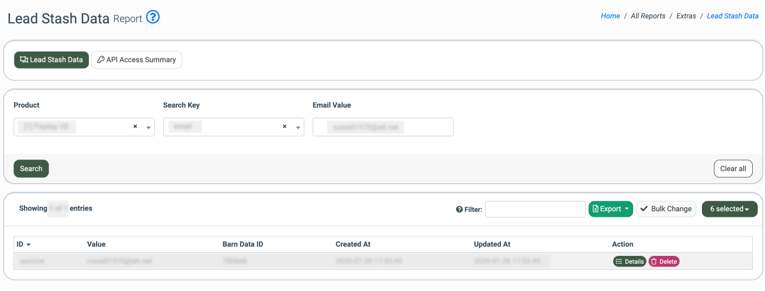Open the Export dropdown menu
The image size is (765, 291).
[x=610, y=209]
